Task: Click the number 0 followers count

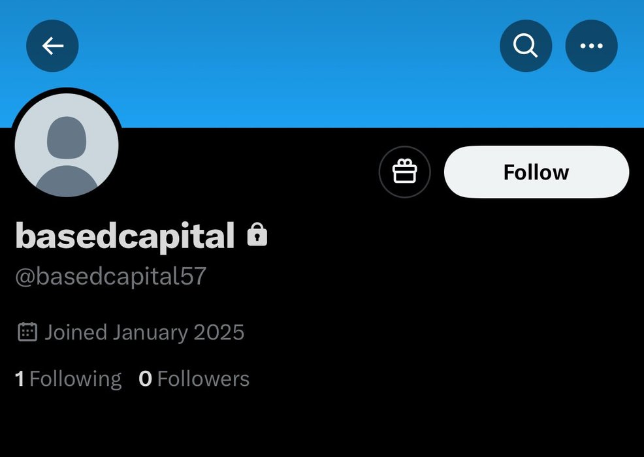Action: (x=146, y=379)
